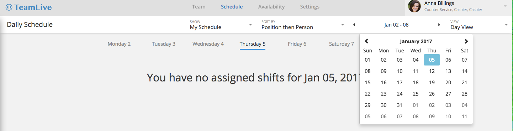The height and width of the screenshot is (131, 513).
Task: Open the Show My Schedule dropdown
Action: point(220,25)
